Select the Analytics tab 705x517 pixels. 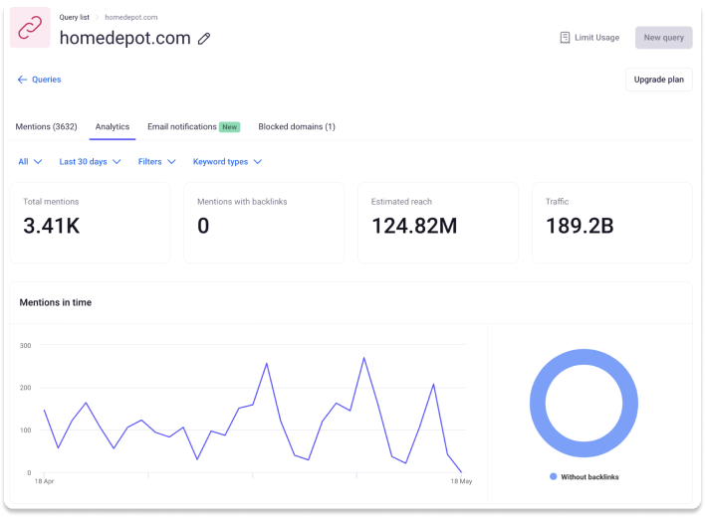(113, 126)
